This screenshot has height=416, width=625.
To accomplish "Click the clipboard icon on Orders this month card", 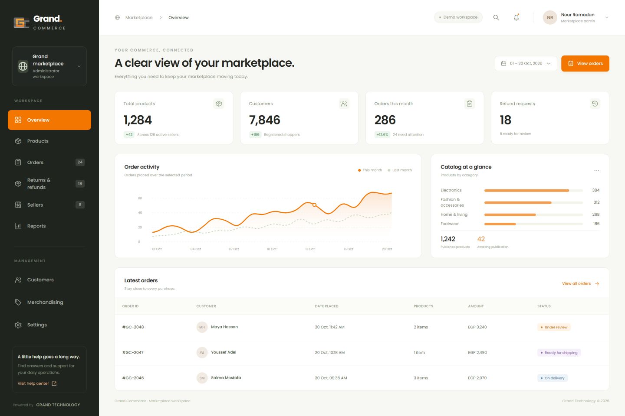I will tap(470, 104).
